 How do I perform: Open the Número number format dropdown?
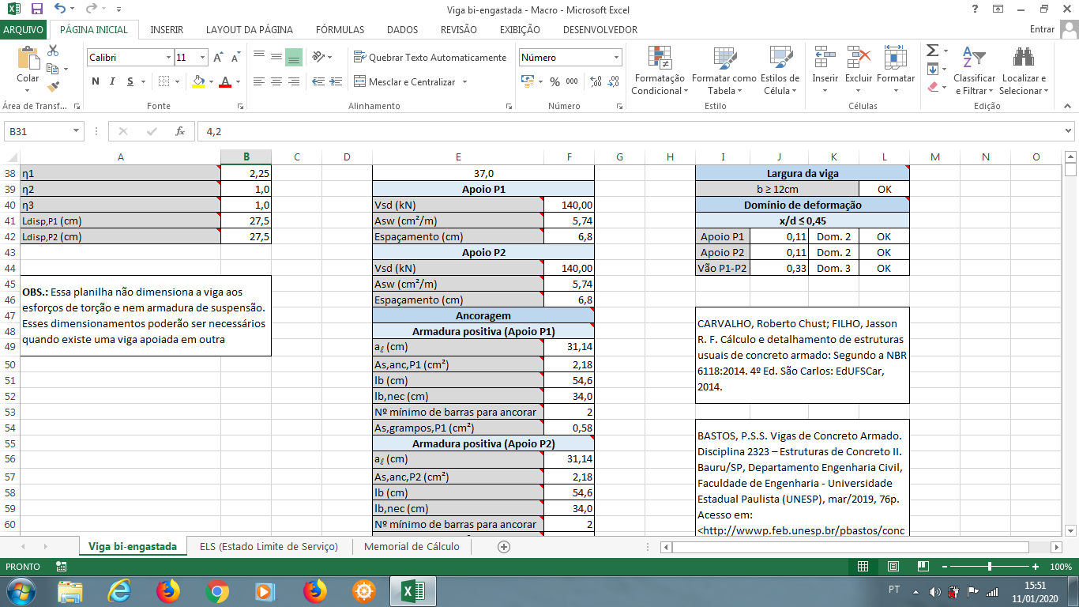pyautogui.click(x=617, y=58)
